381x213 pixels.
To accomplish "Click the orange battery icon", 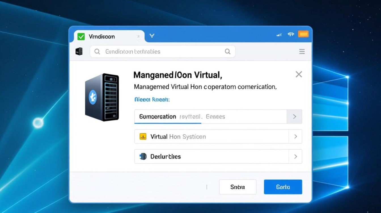I will [x=303, y=34].
